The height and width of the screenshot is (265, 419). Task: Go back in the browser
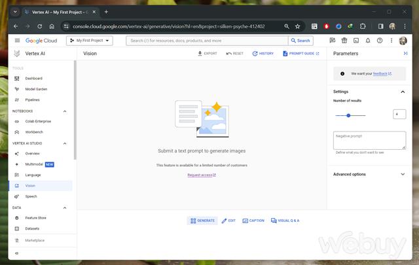point(16,26)
